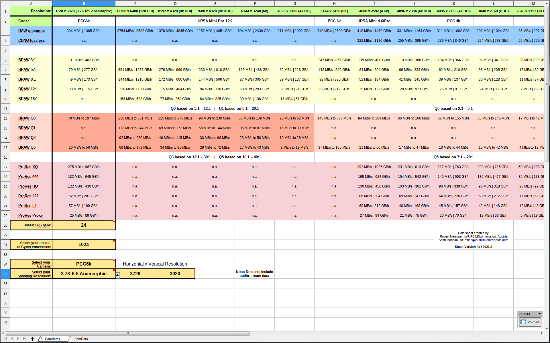Select cell '25 MB/s | 89 GB/h'

[x=84, y=216]
